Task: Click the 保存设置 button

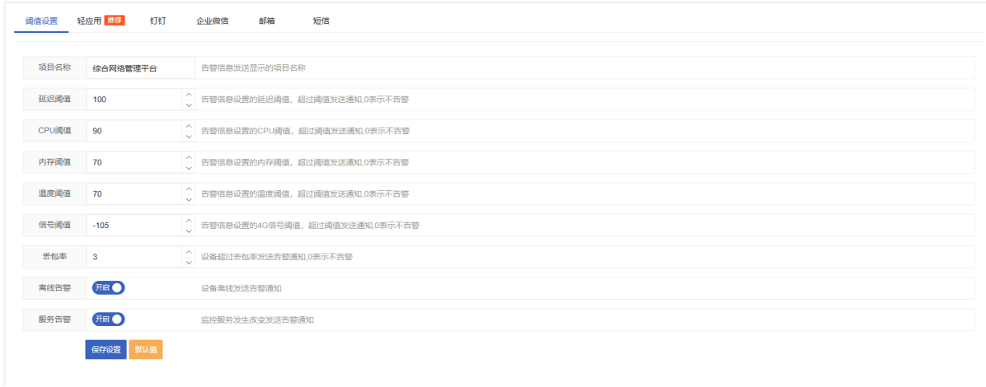Action: point(106,350)
